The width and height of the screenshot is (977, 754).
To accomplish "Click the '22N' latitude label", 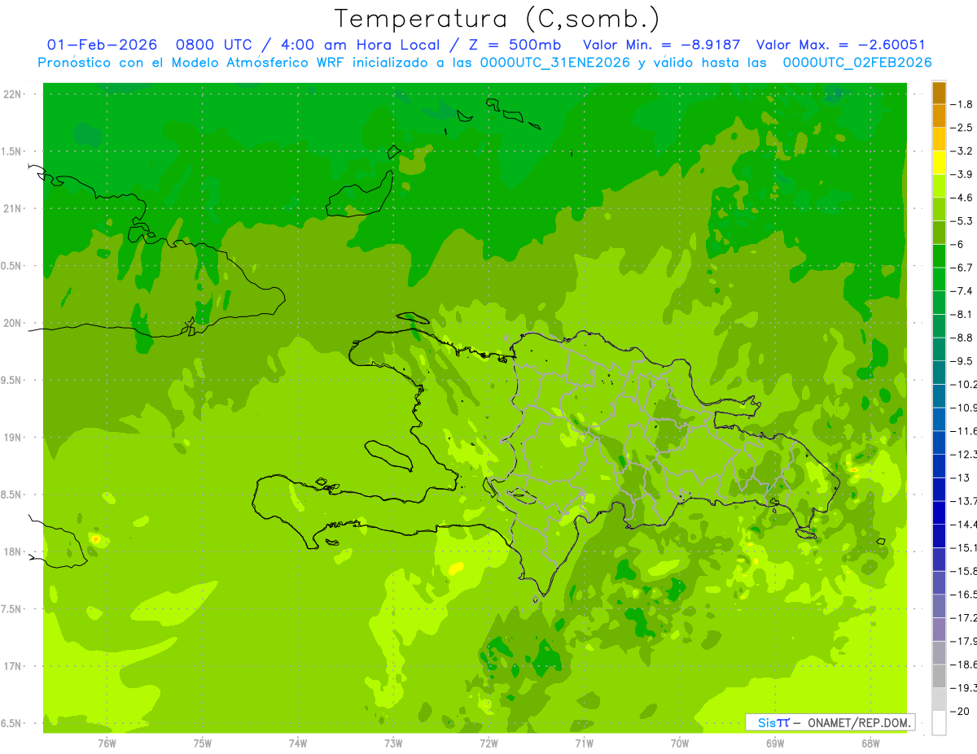I will pos(13,94).
